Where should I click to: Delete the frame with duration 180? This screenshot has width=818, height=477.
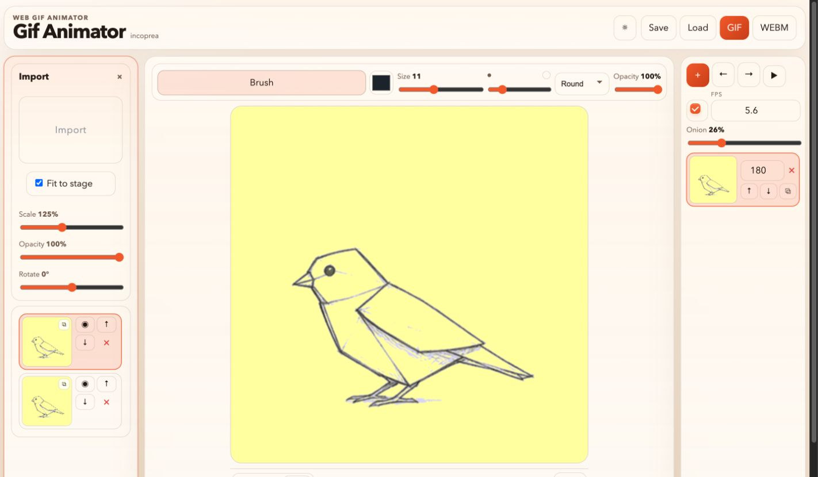click(x=792, y=170)
